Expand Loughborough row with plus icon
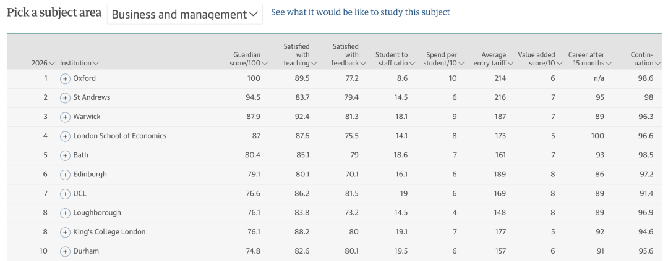668x261 pixels. pos(65,213)
